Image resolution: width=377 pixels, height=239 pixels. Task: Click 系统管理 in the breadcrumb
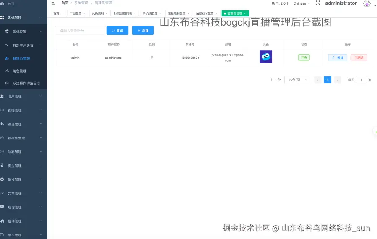(x=81, y=3)
